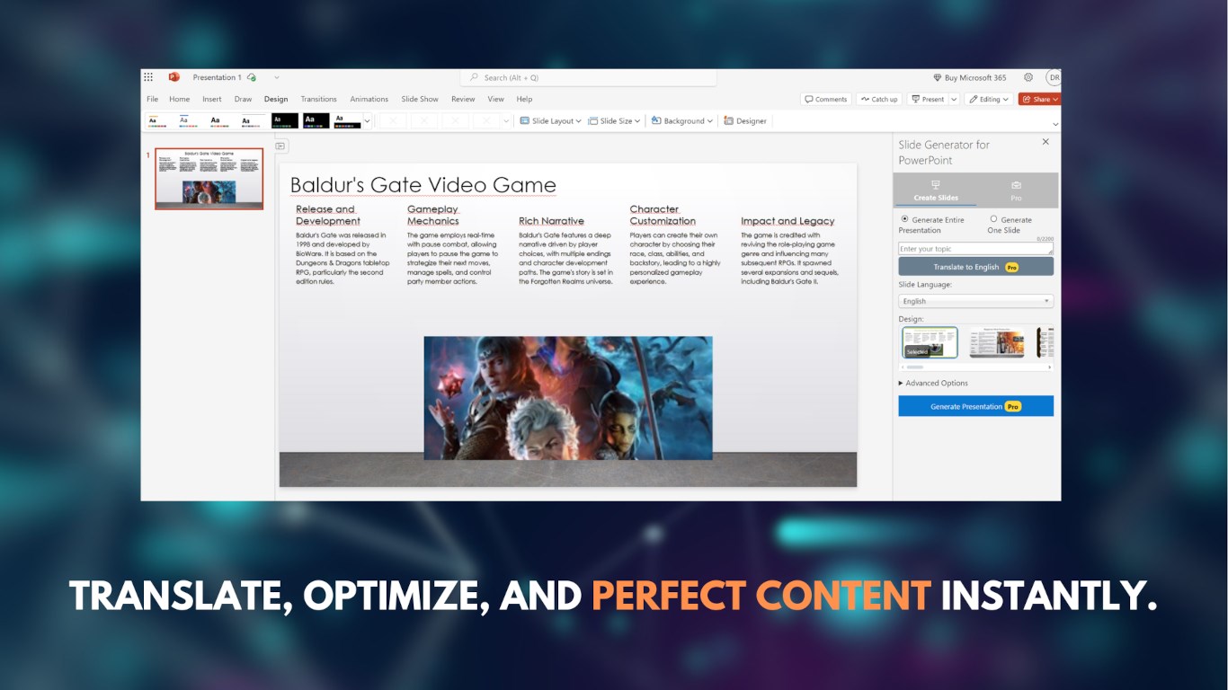The image size is (1228, 690).
Task: Open the Draw ribbon tab
Action: 243,99
